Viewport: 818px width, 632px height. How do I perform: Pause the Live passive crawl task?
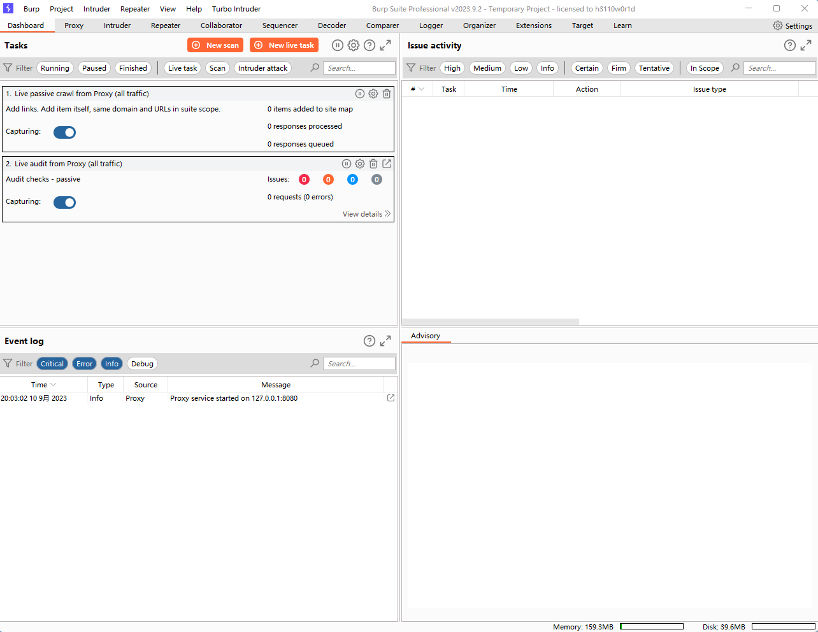pos(360,94)
